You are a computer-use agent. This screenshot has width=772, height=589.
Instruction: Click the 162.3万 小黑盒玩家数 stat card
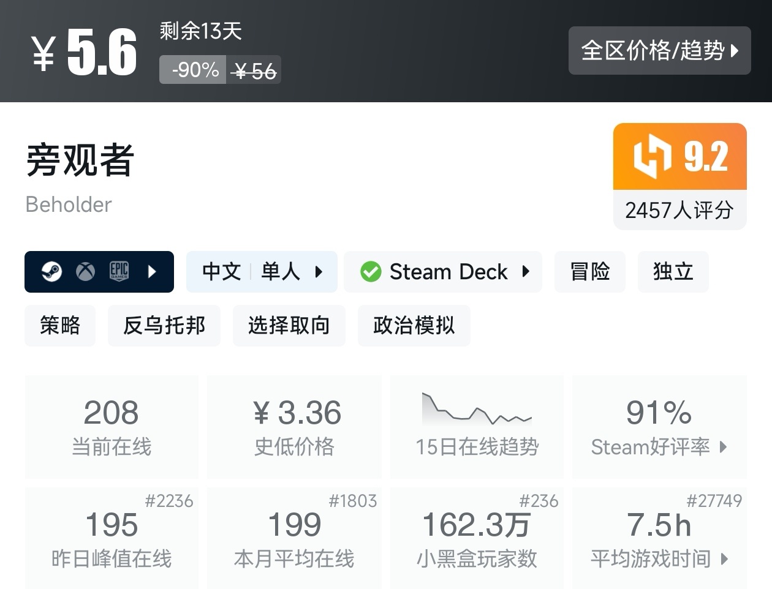[x=477, y=538]
